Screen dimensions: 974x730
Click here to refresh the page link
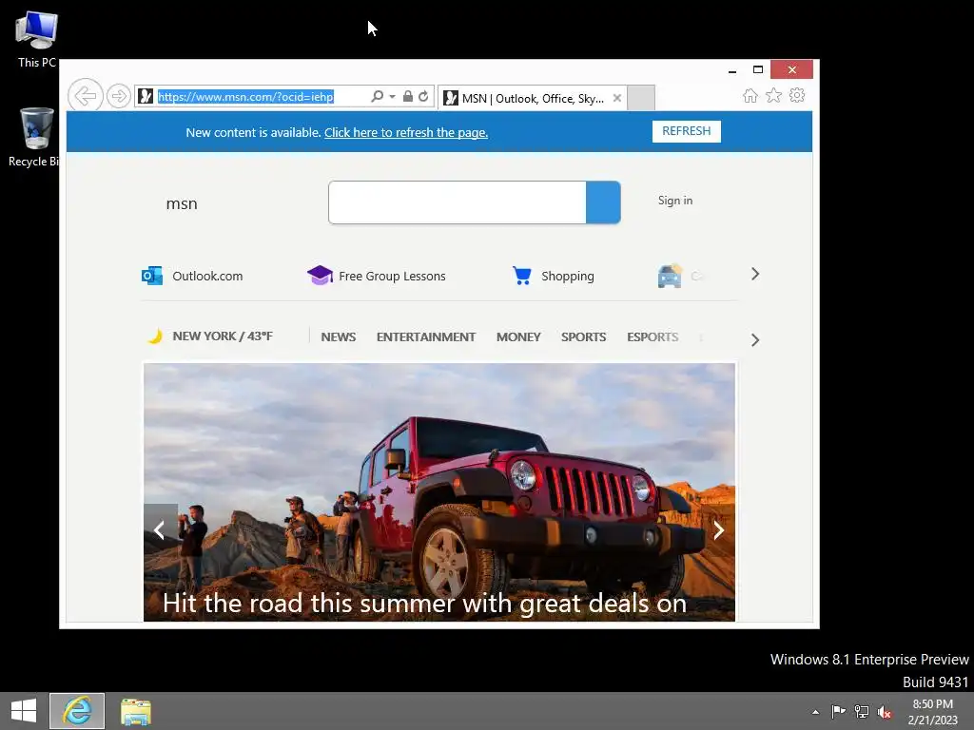405,132
